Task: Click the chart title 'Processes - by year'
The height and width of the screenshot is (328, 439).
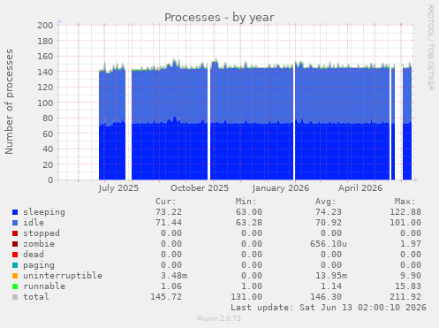Action: [x=219, y=18]
